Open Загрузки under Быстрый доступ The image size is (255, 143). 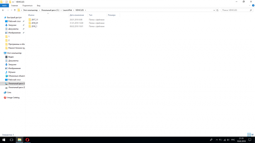tap(12, 25)
